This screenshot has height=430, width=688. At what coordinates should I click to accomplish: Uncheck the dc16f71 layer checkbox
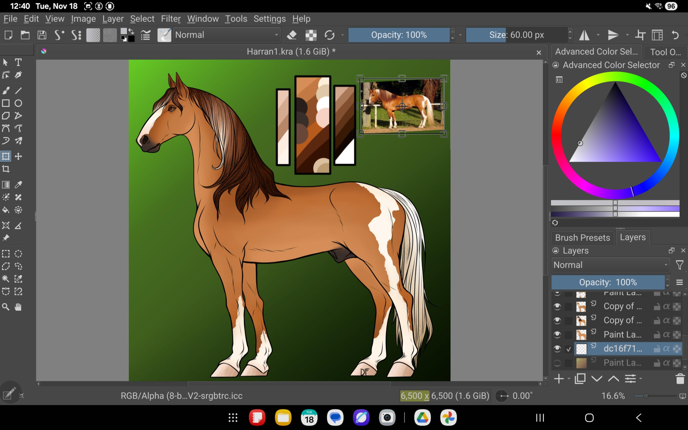tap(568, 349)
